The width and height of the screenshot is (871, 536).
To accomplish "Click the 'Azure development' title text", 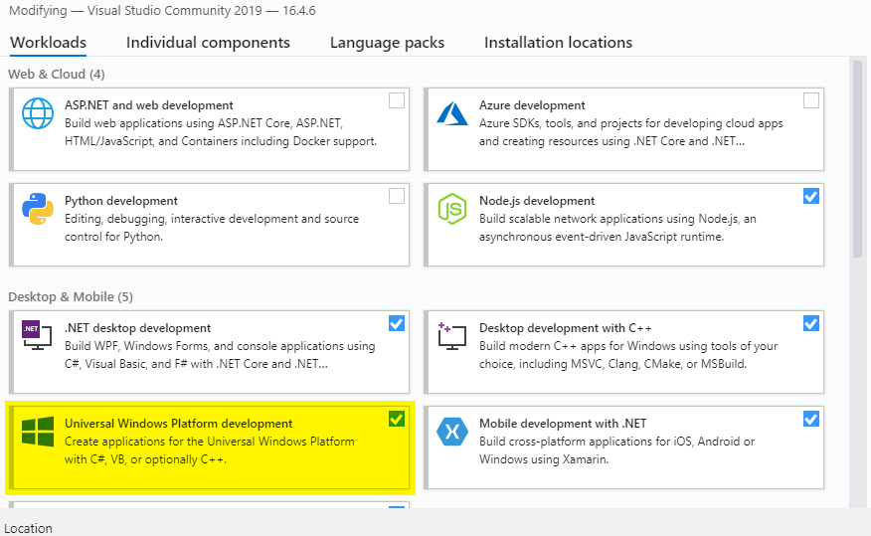I will 532,105.
